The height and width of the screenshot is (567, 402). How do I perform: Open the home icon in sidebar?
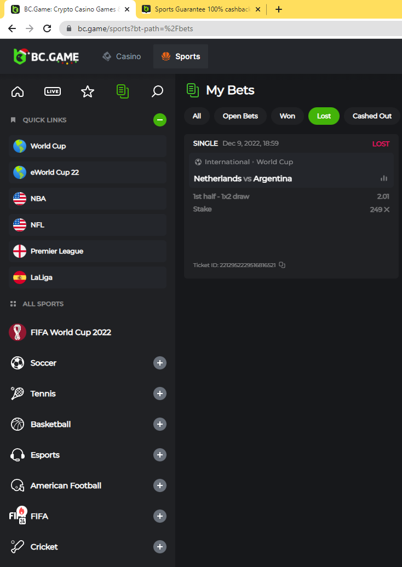click(x=18, y=91)
